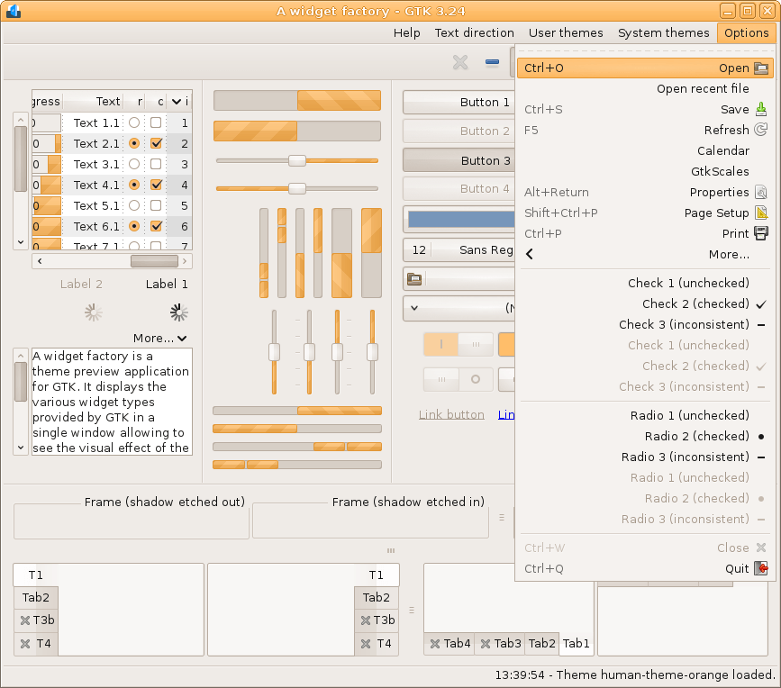
Task: Click the Refresh icon in menu
Action: [761, 131]
